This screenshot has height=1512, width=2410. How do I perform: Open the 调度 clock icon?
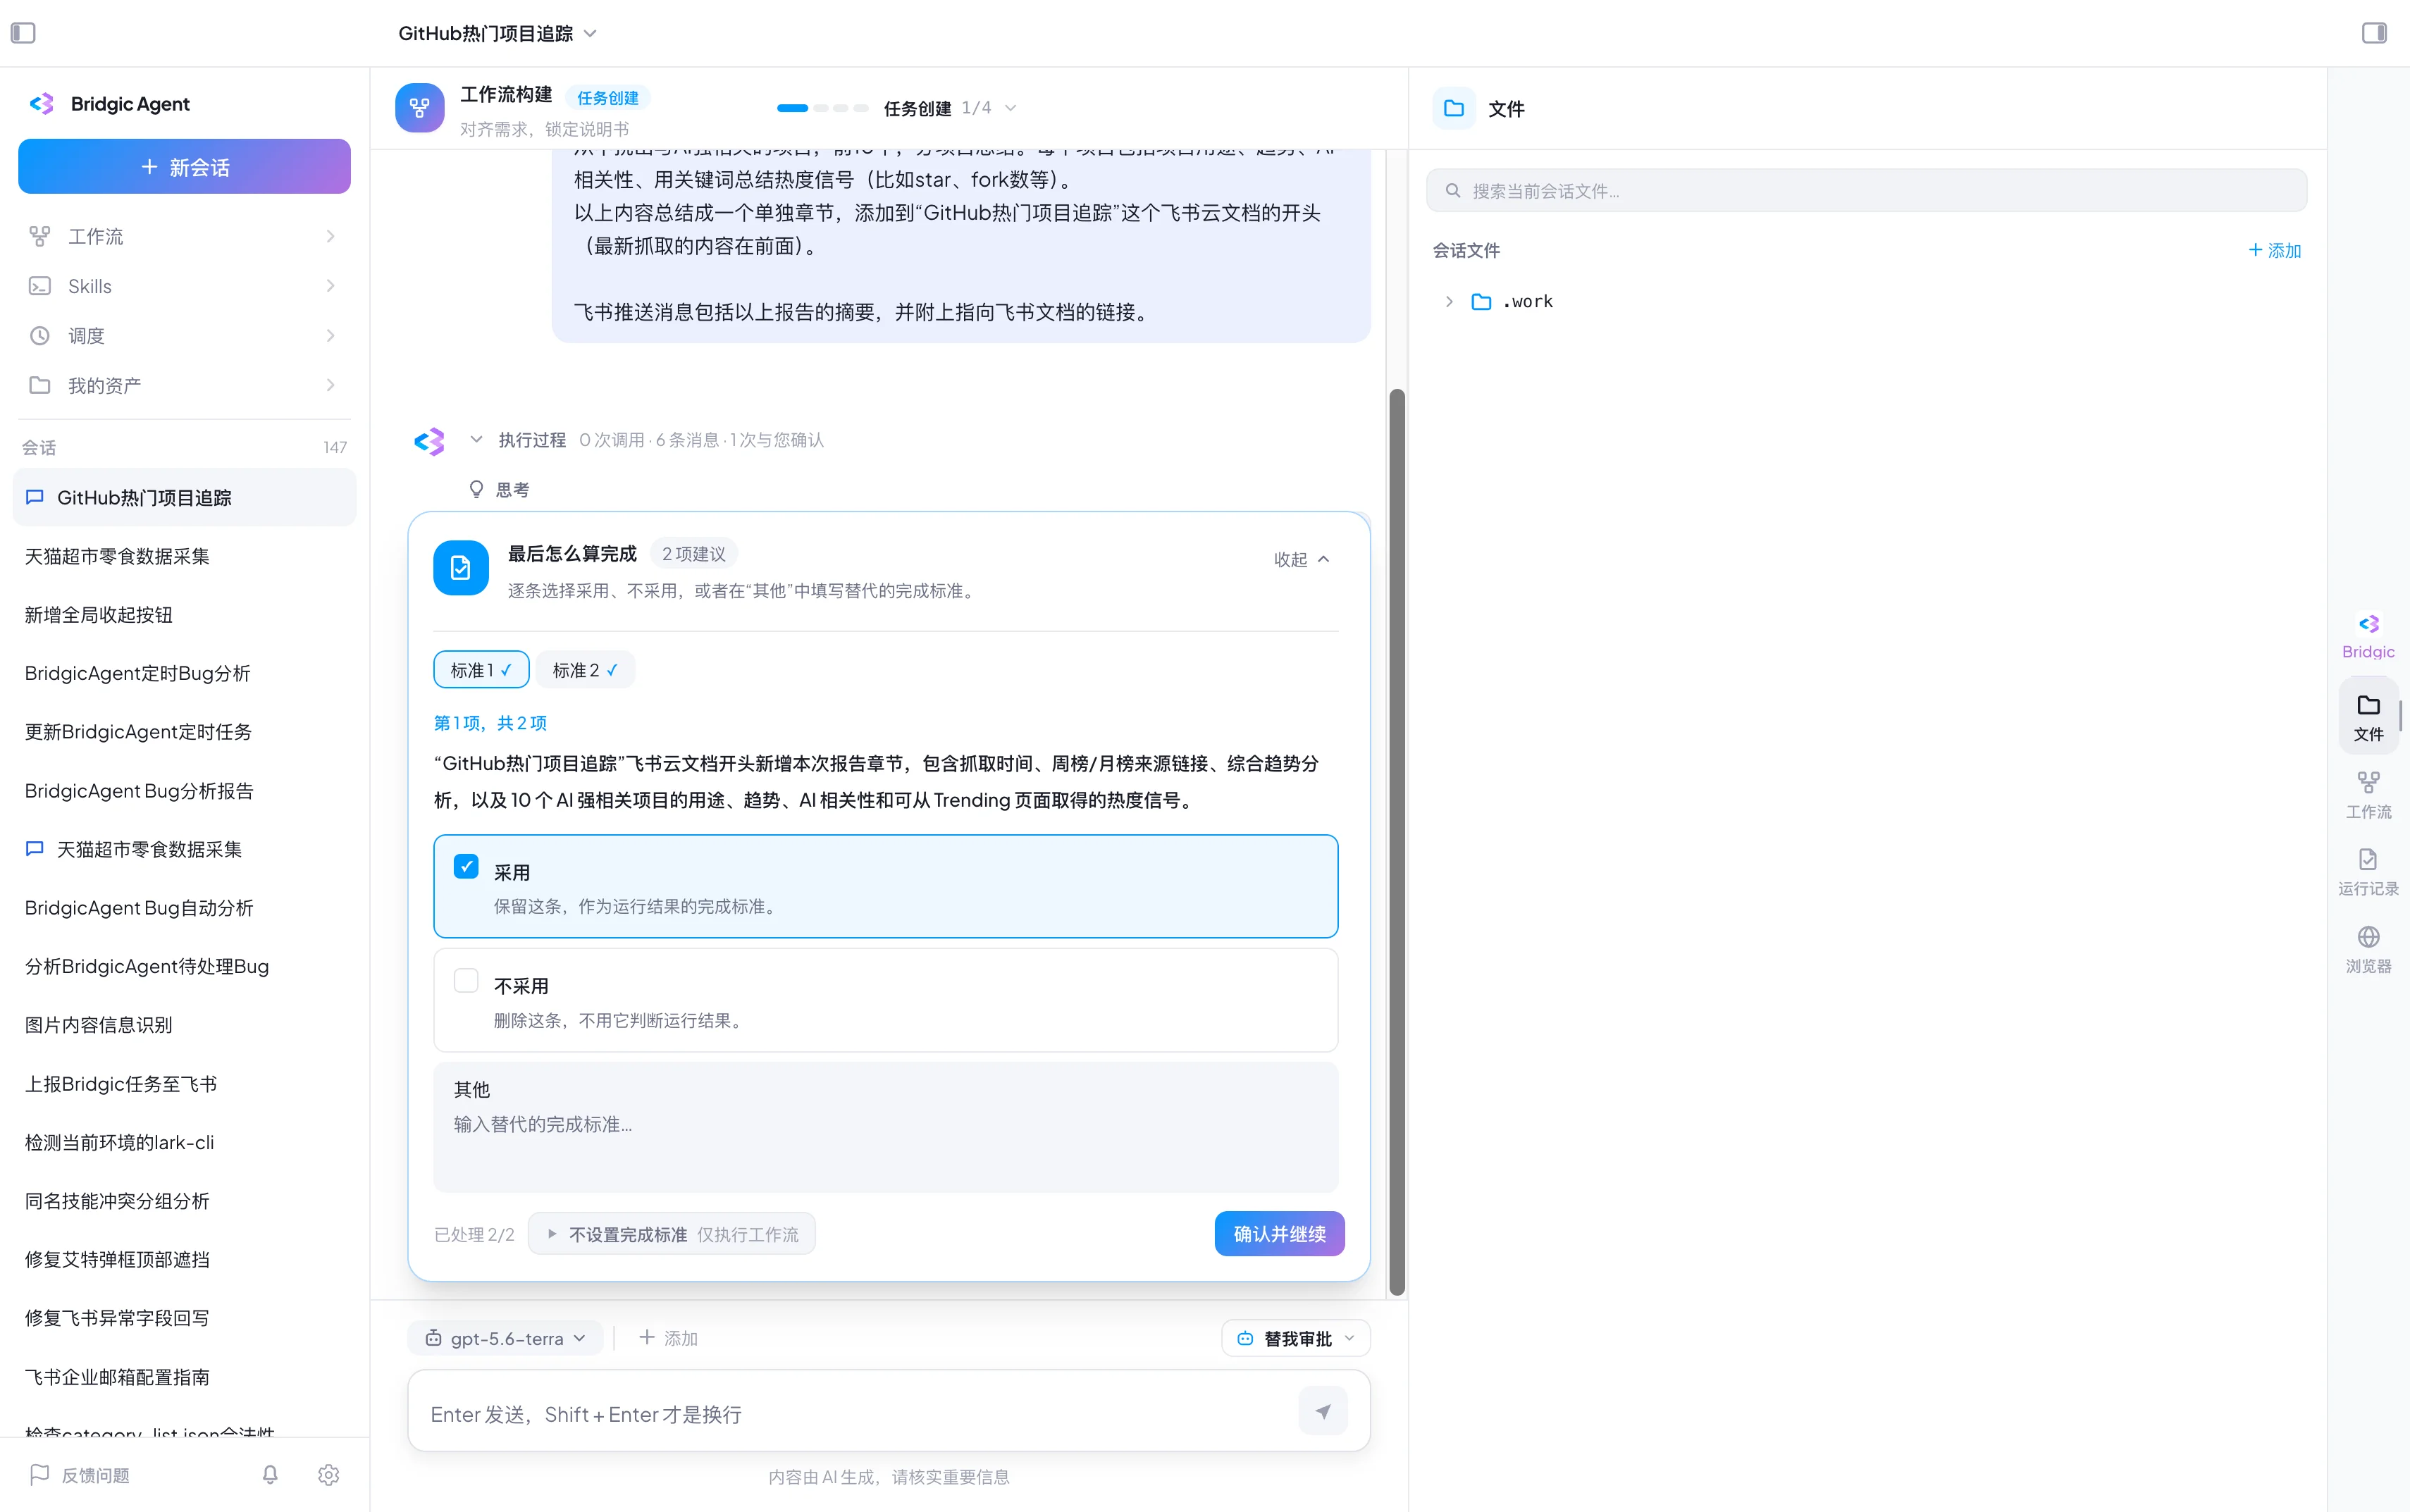[39, 336]
